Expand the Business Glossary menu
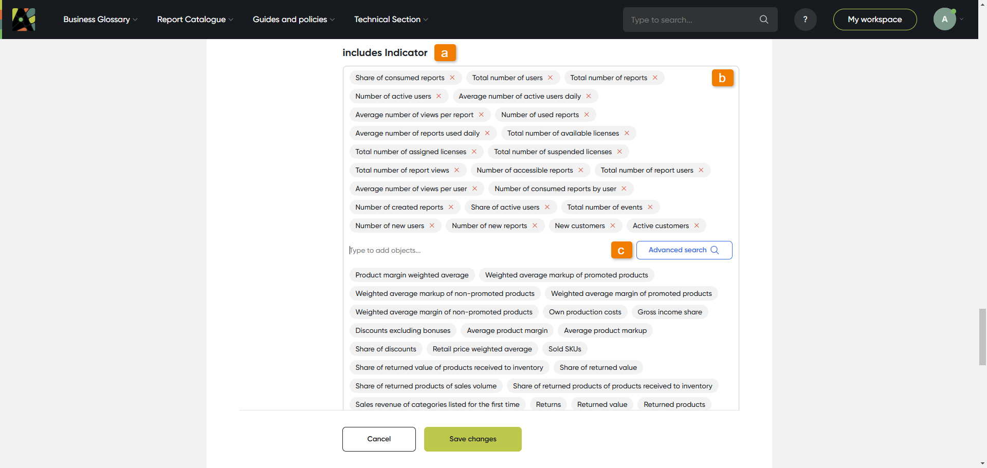Viewport: 987px width, 468px height. [100, 20]
